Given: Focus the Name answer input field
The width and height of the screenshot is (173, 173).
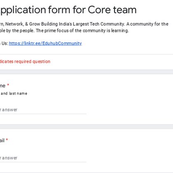Looking at the screenshot, I should pyautogui.click(x=43, y=110).
